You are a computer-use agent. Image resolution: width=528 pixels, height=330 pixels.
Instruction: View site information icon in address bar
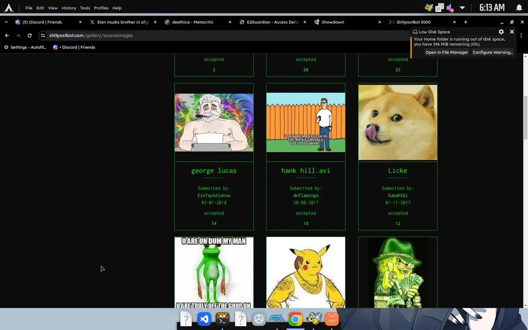(43, 36)
